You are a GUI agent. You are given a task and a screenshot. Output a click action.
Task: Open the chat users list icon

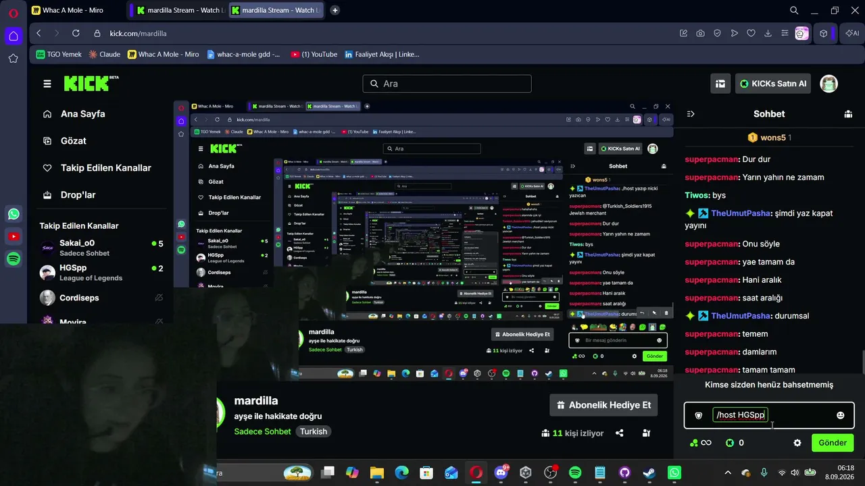click(848, 114)
